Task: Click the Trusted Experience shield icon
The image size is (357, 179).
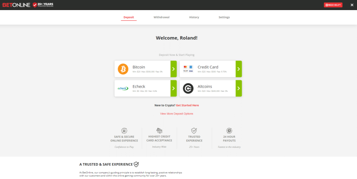Action: (x=194, y=130)
